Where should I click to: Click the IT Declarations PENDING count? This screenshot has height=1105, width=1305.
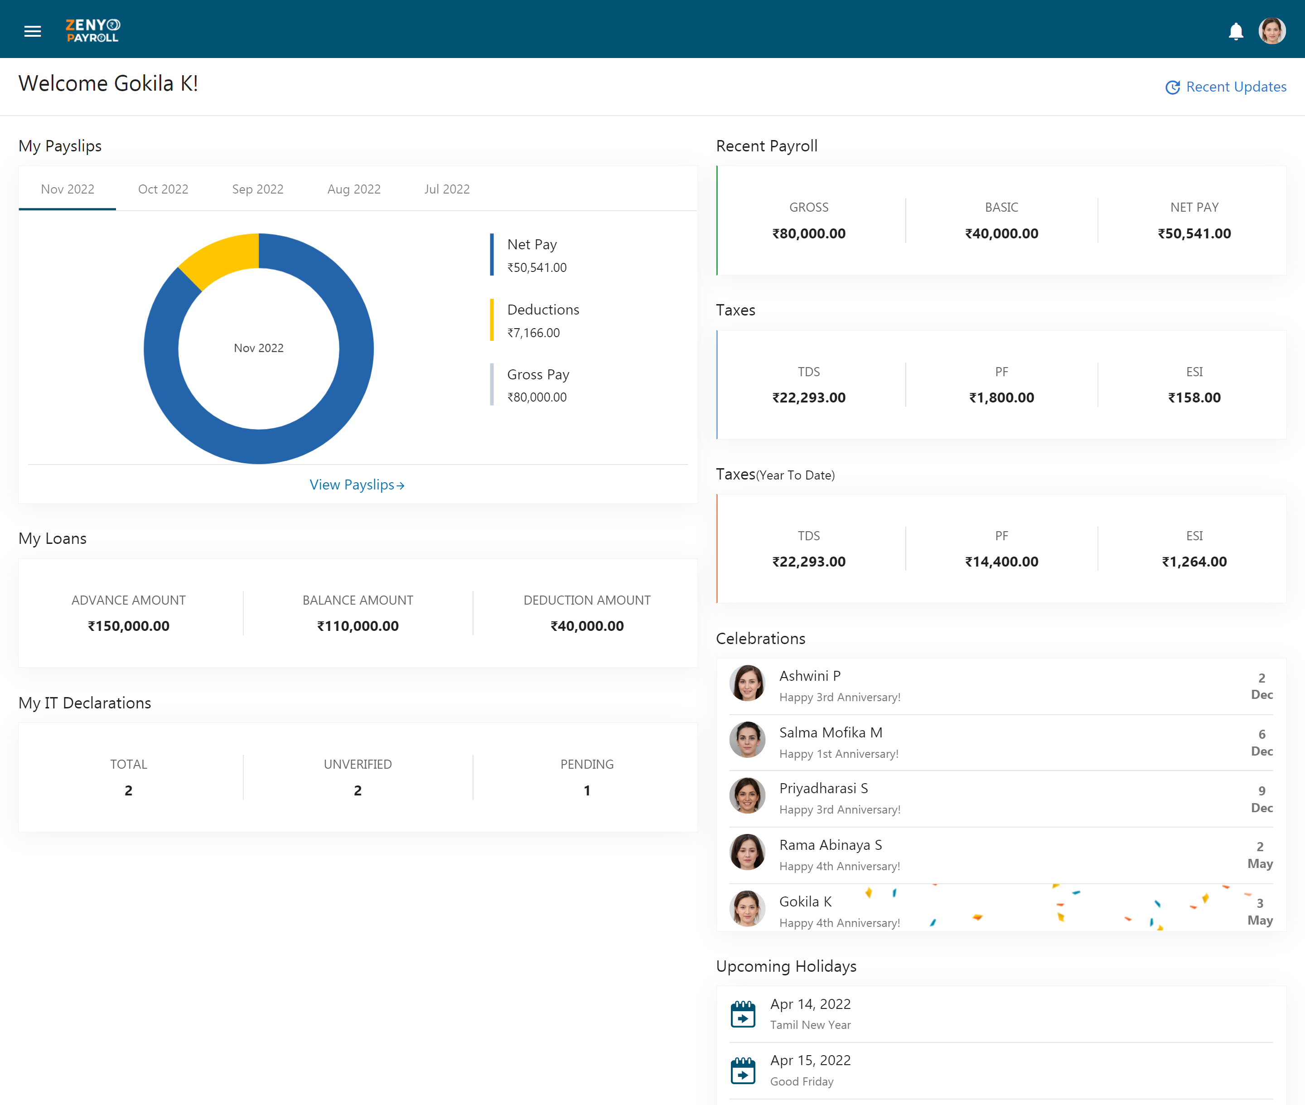point(587,790)
